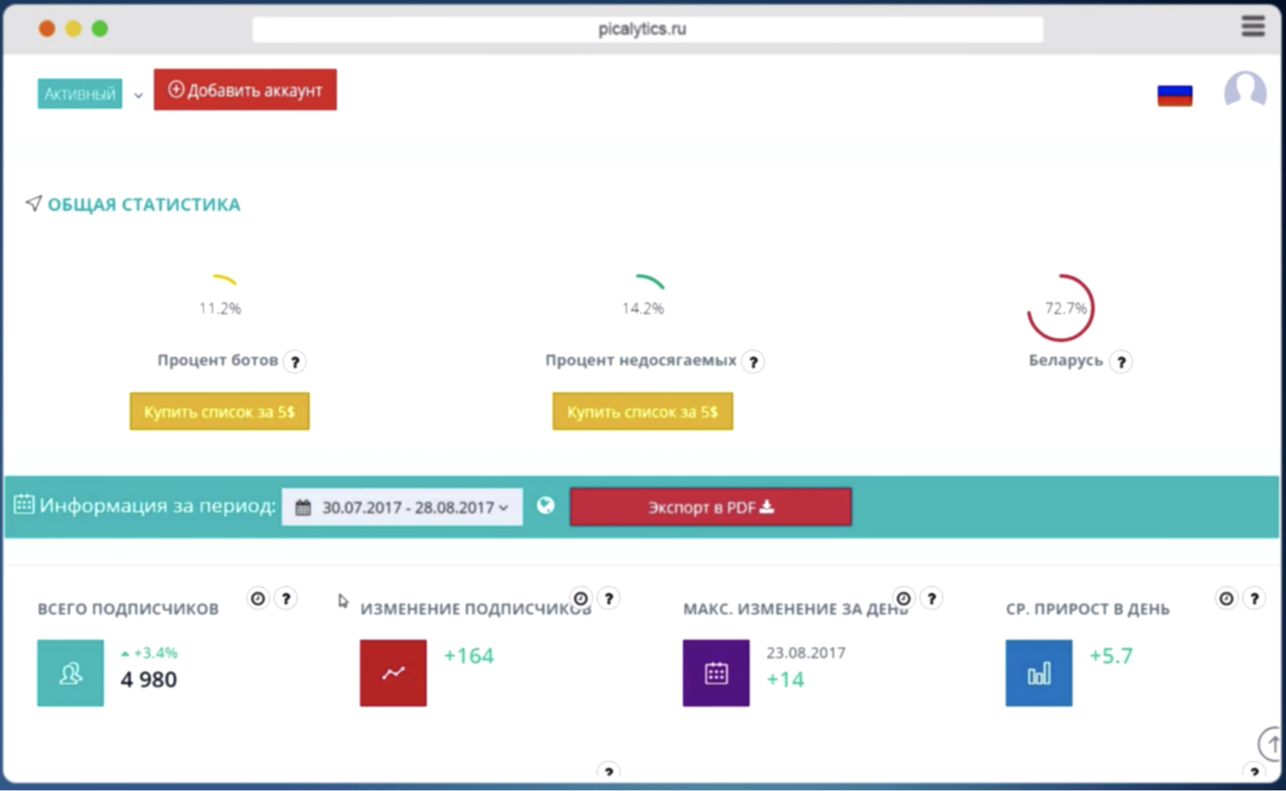Click clock icon for Ср. прирост в день
This screenshot has width=1286, height=791.
pos(1226,599)
